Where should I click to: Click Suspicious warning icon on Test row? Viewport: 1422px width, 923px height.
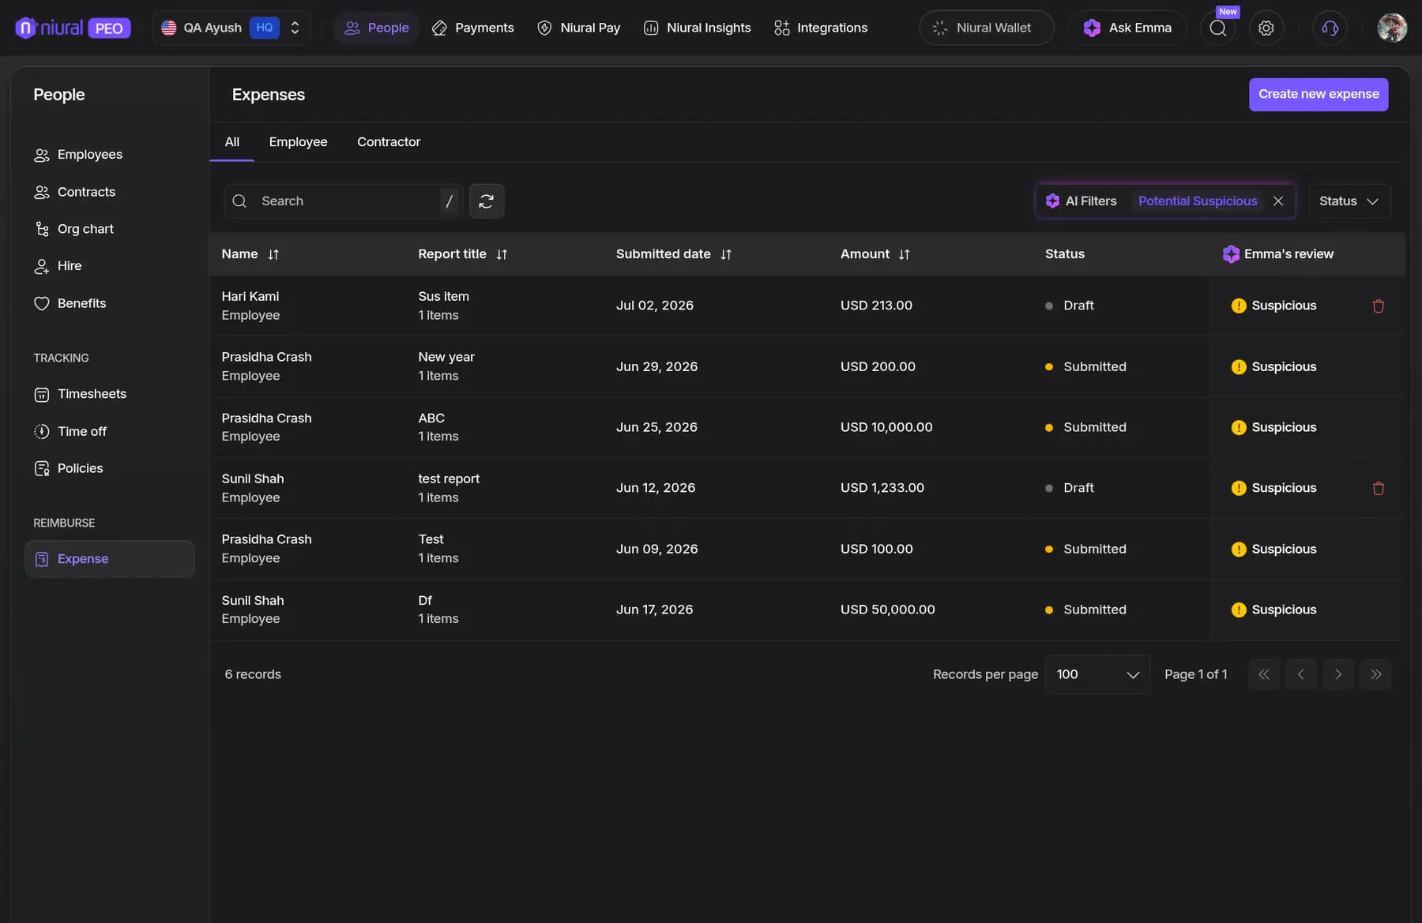1239,549
